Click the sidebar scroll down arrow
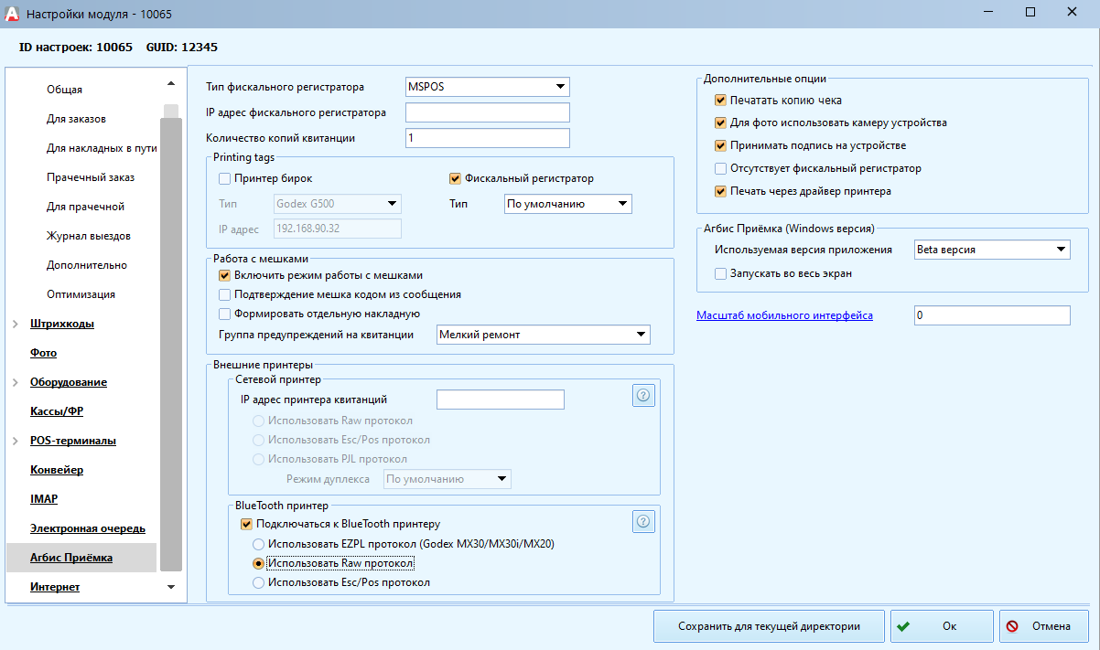The width and height of the screenshot is (1100, 650). [x=171, y=587]
